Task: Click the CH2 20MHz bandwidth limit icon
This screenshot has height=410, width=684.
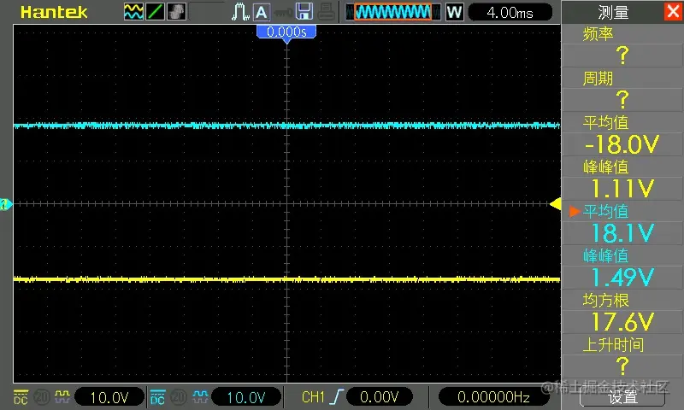Action: pos(179,397)
